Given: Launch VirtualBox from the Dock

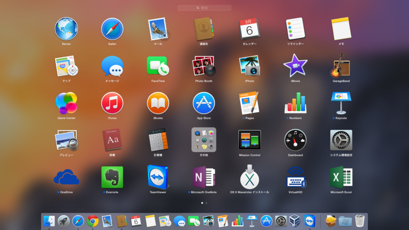Looking at the screenshot, I should point(296,221).
